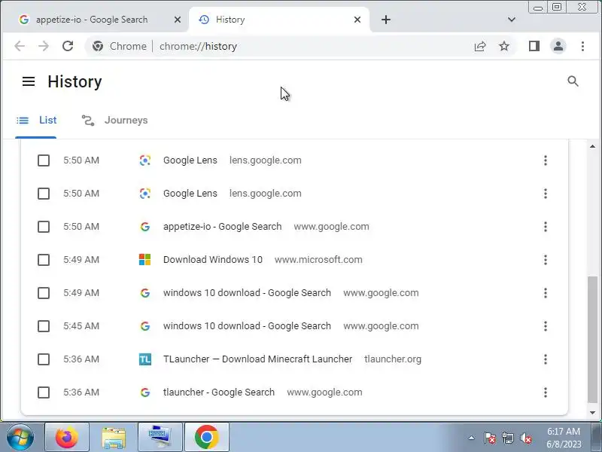Open more actions for tlauncher Google Search entry
The image size is (602, 452).
point(545,392)
